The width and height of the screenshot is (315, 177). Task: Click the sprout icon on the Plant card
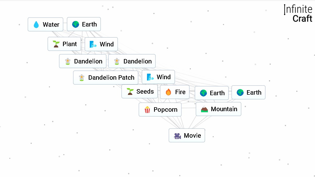[x=56, y=44]
